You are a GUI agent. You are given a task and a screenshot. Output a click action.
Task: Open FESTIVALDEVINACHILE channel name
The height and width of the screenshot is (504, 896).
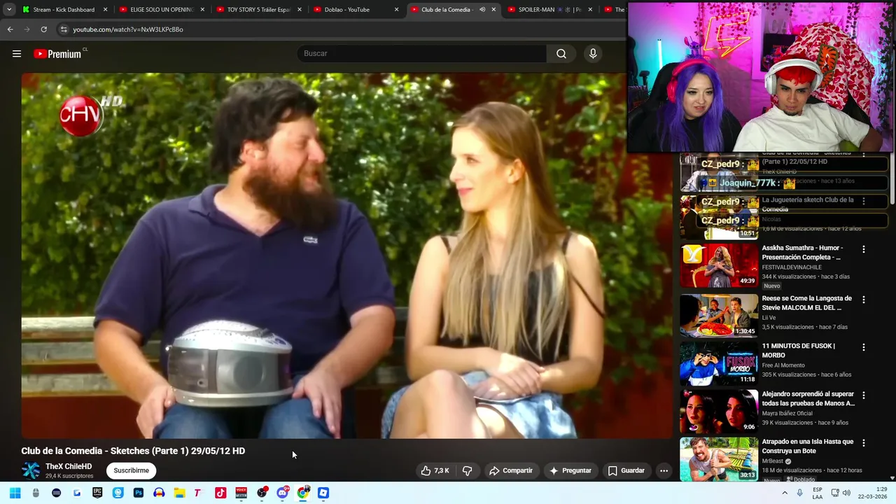[792, 267]
